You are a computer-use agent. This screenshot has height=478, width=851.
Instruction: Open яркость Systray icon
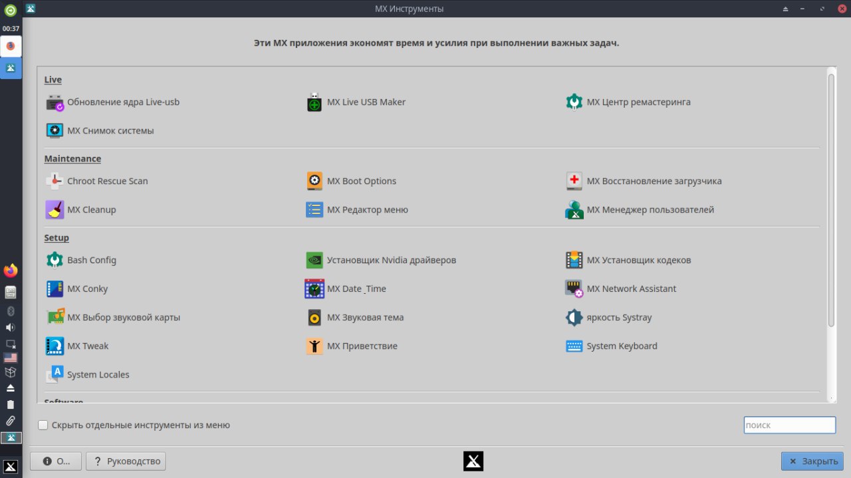574,318
